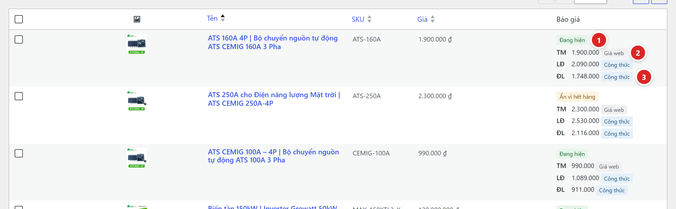This screenshot has width=676, height=209.
Task: Click the price 990.000 ₫ in Giá column
Action: pos(432,153)
